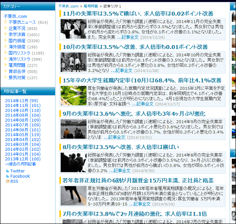Open 9月の失業率 article headline
The width and height of the screenshot is (236, 224).
pos(134,114)
